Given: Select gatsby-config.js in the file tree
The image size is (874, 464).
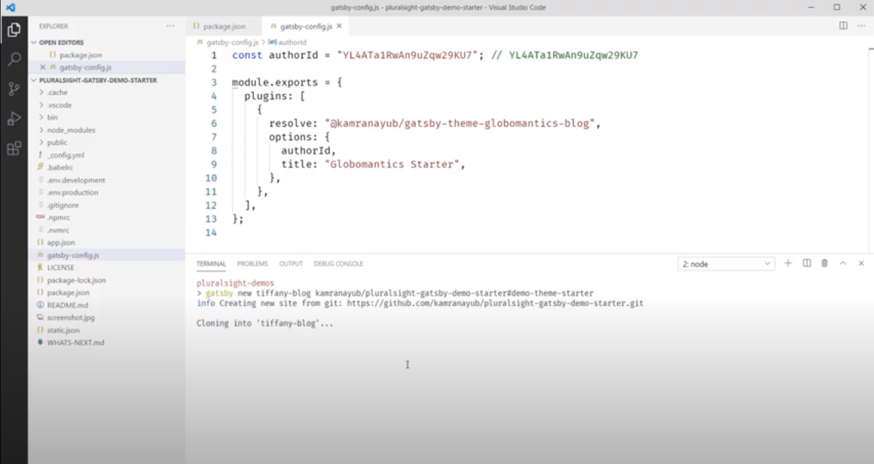Looking at the screenshot, I should coord(73,255).
